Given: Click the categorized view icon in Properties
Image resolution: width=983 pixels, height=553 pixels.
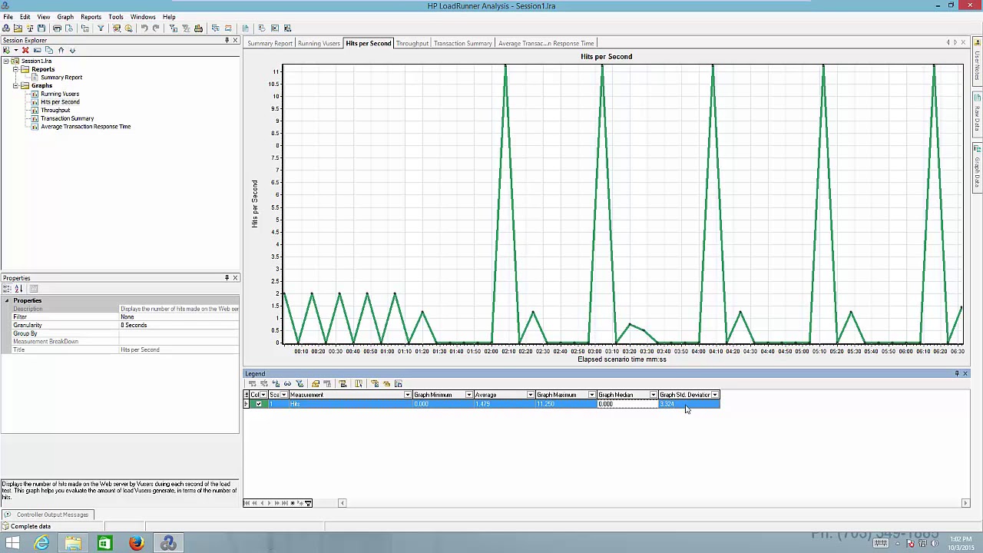Looking at the screenshot, I should pos(7,289).
